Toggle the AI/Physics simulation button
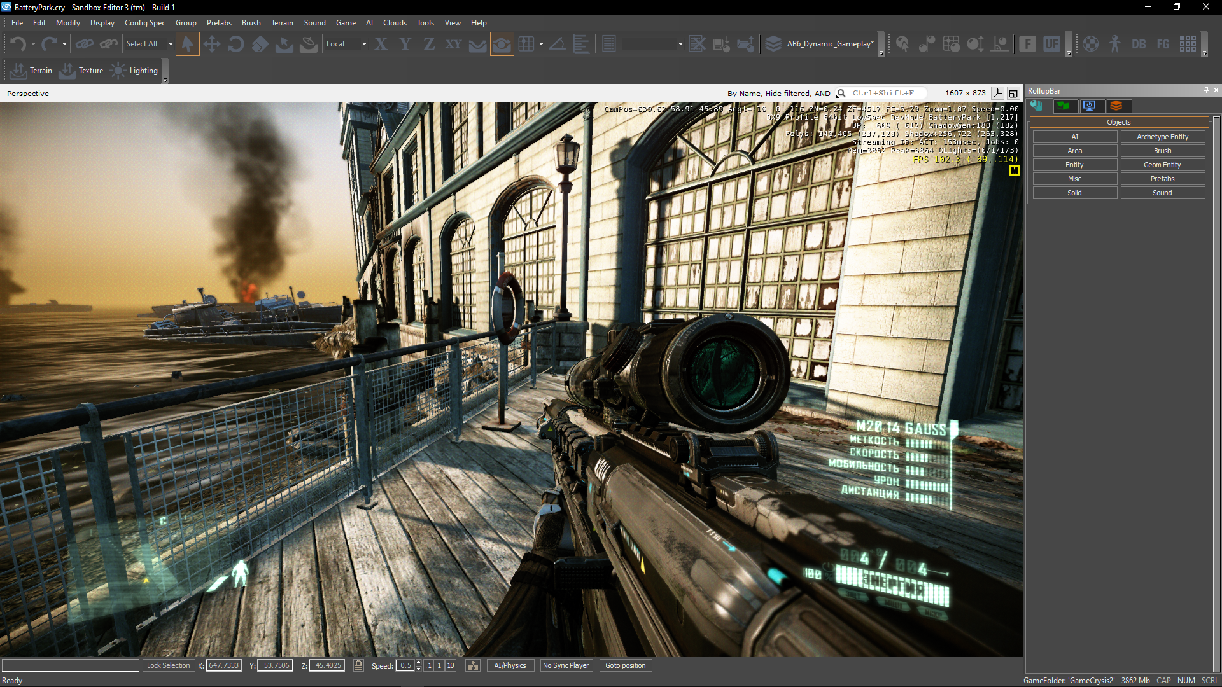 pos(510,665)
